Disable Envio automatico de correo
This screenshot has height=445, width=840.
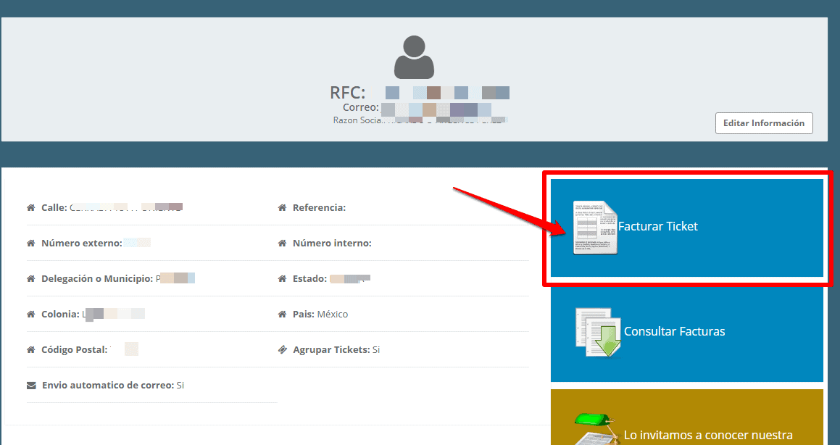click(180, 385)
